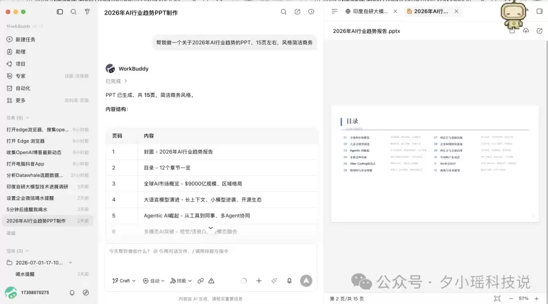Viewport: 548px width, 304px height.
Task: Open task 收集OpenAI博客最新动态
Action: click(x=48, y=153)
